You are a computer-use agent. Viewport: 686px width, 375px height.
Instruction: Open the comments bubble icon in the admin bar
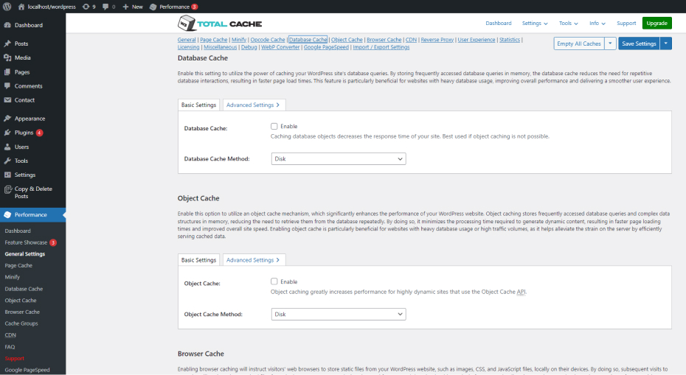pyautogui.click(x=107, y=7)
